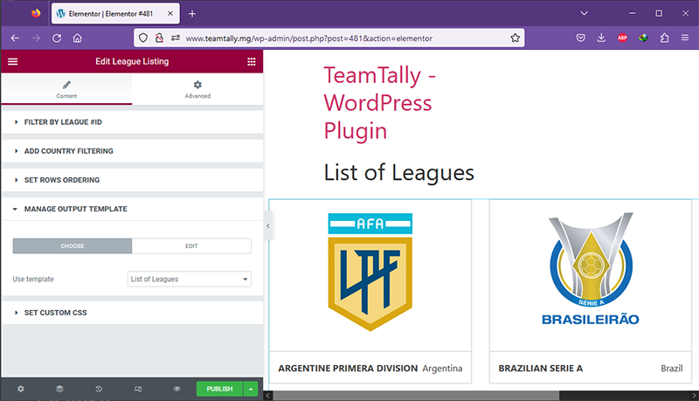Preview changes with the eye icon

tap(177, 389)
